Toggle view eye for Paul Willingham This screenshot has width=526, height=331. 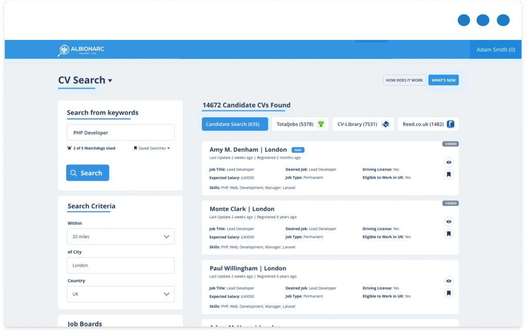[448, 281]
